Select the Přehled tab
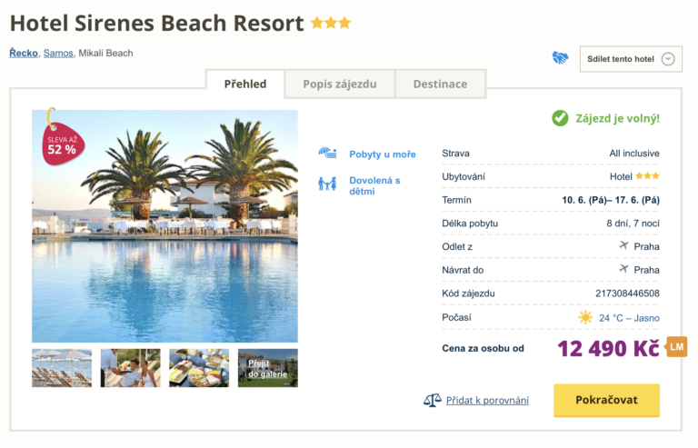698x448 pixels. (x=245, y=85)
